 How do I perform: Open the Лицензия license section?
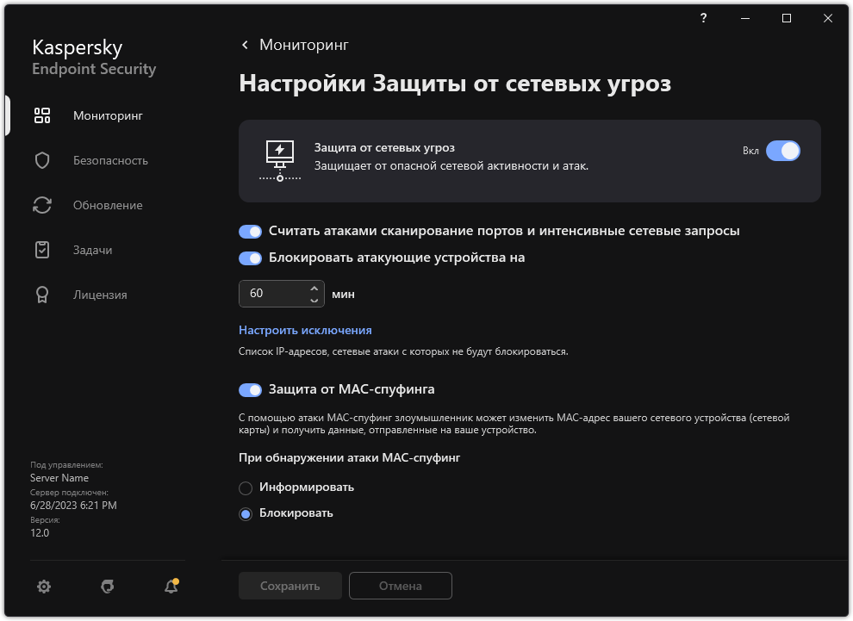(100, 295)
